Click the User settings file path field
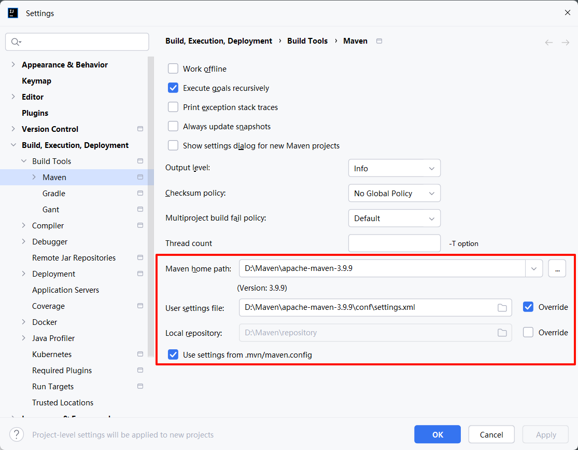Screen dimensions: 578x450 coord(375,307)
